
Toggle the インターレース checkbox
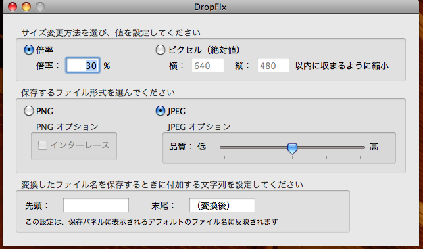click(x=43, y=145)
